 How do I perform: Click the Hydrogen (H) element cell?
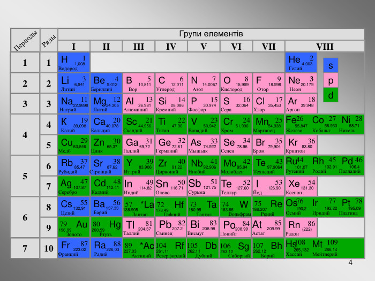tap(73, 62)
